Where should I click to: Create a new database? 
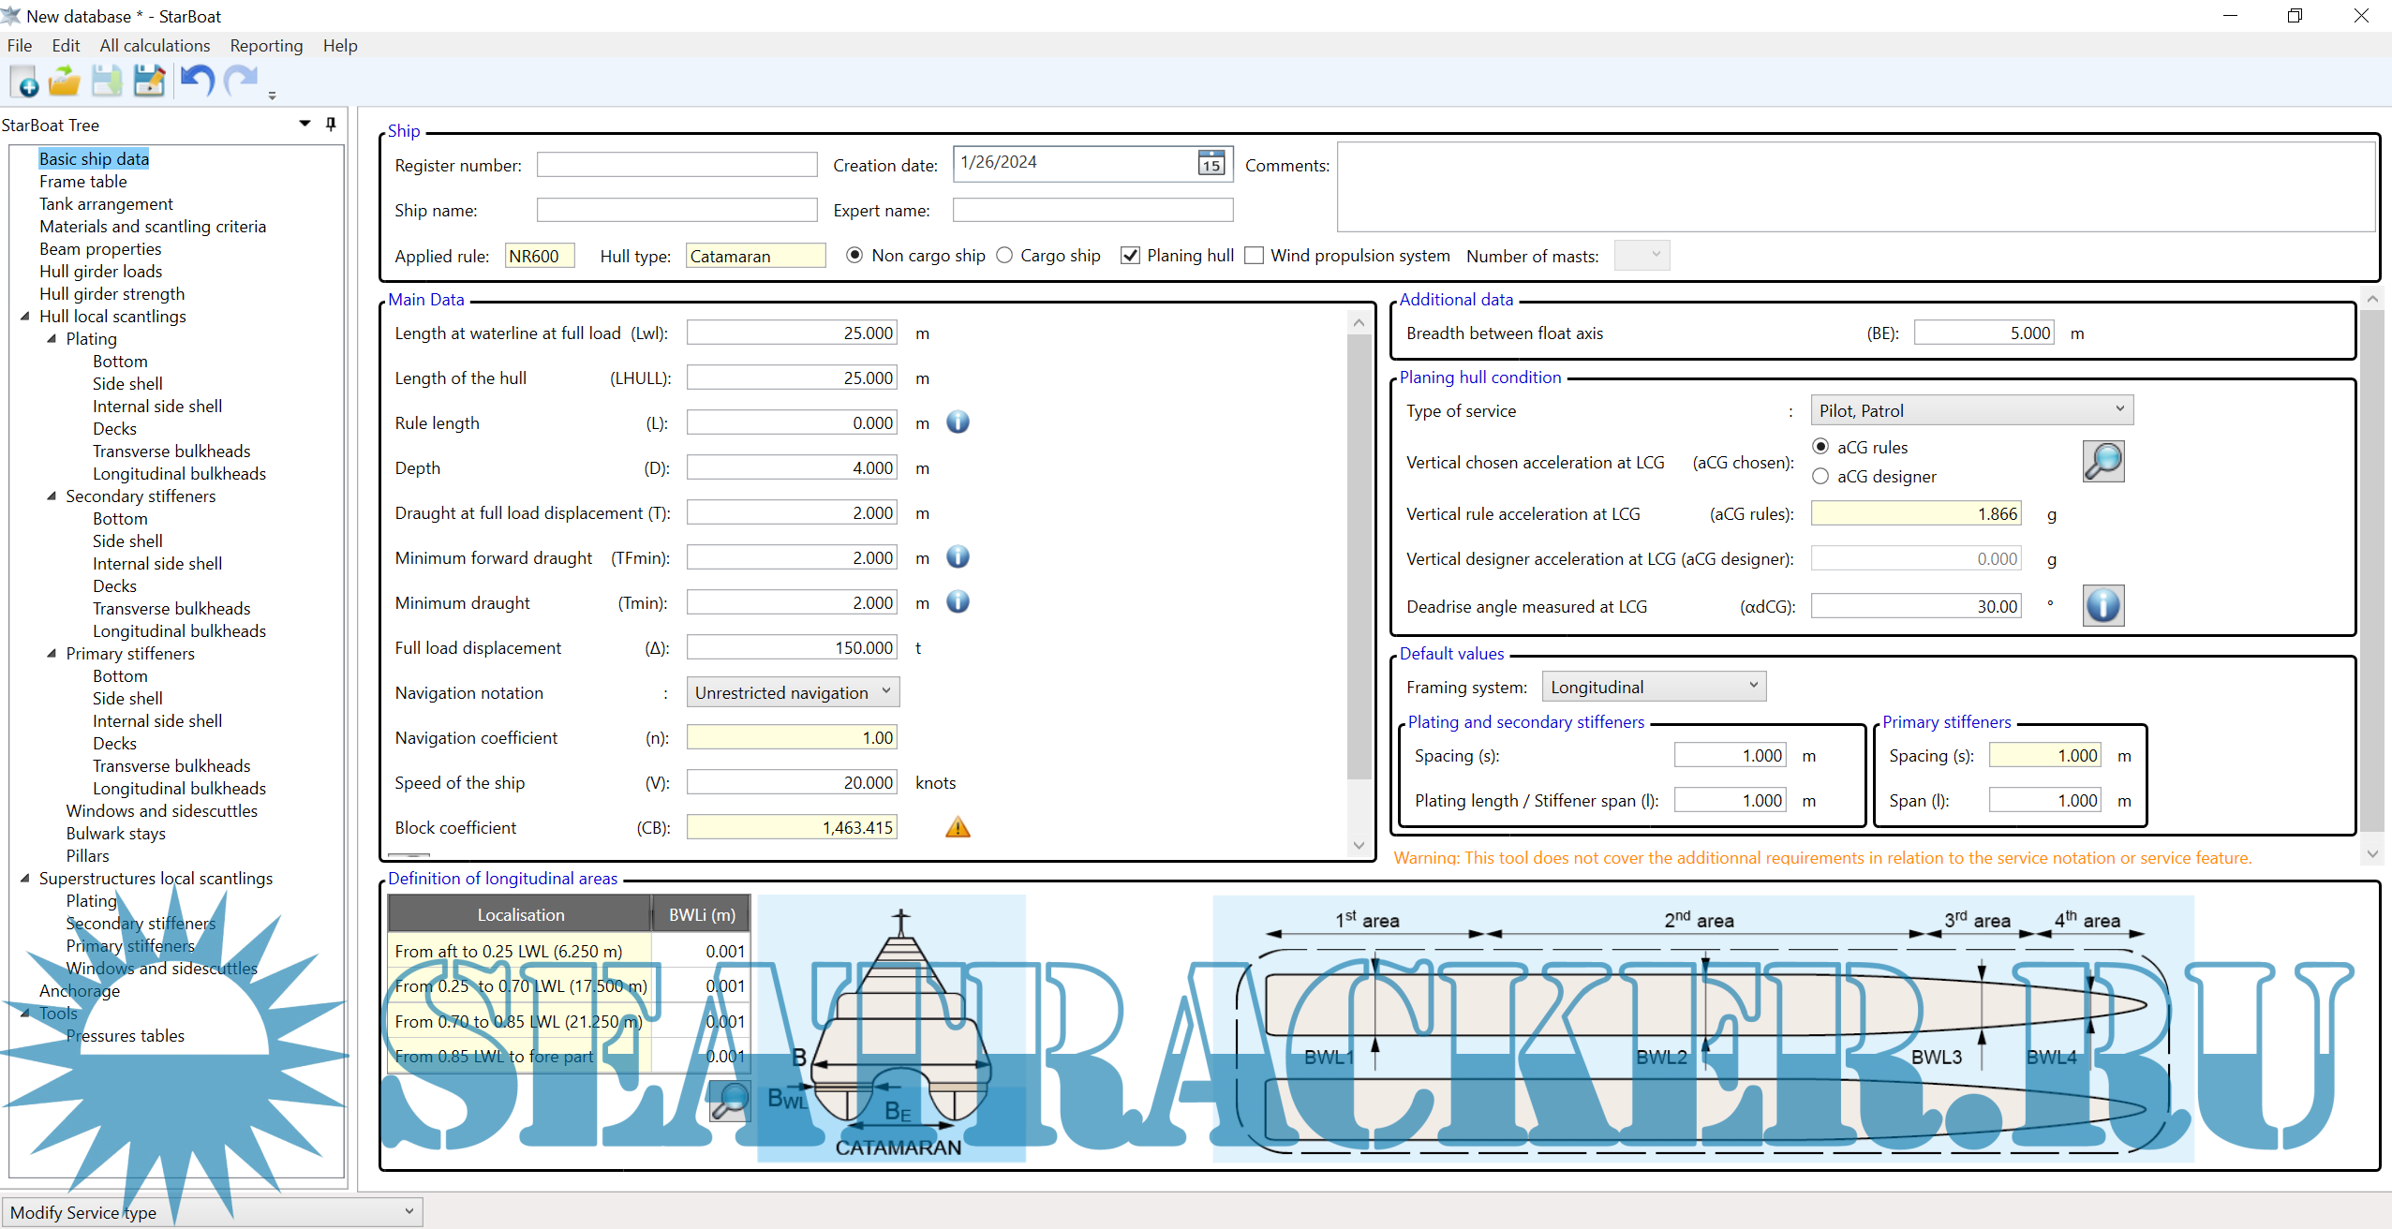point(23,81)
